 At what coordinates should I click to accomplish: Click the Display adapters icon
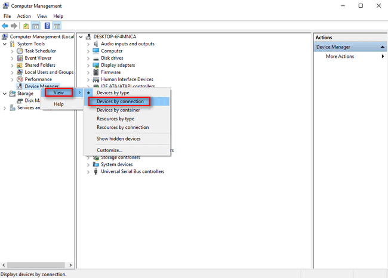click(96, 65)
